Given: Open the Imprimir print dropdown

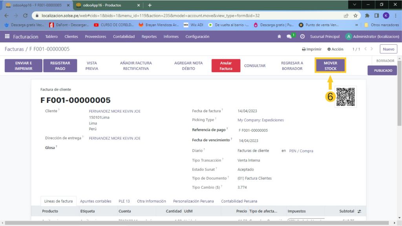Looking at the screenshot, I should tap(312, 49).
